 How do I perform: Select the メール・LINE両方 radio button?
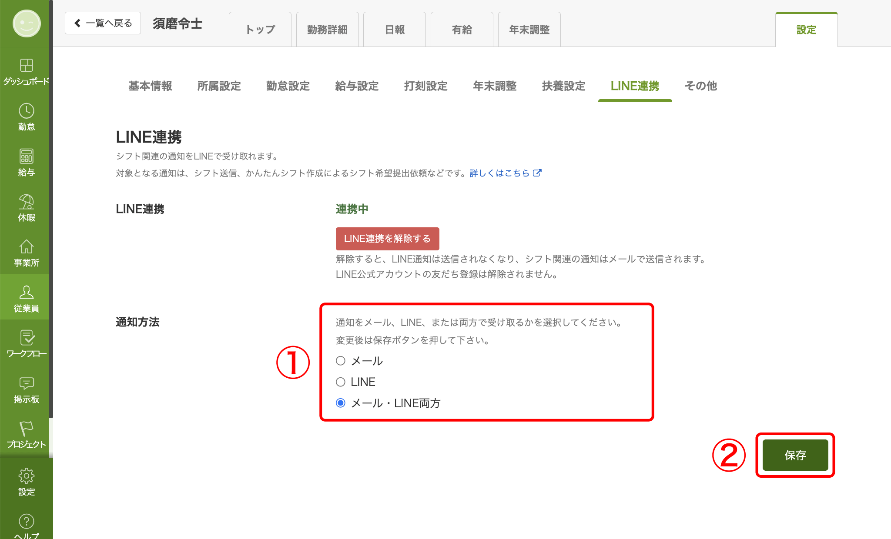(341, 403)
